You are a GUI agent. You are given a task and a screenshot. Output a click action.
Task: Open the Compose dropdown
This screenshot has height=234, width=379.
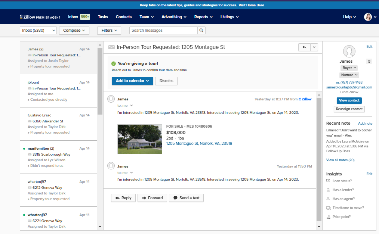74,30
